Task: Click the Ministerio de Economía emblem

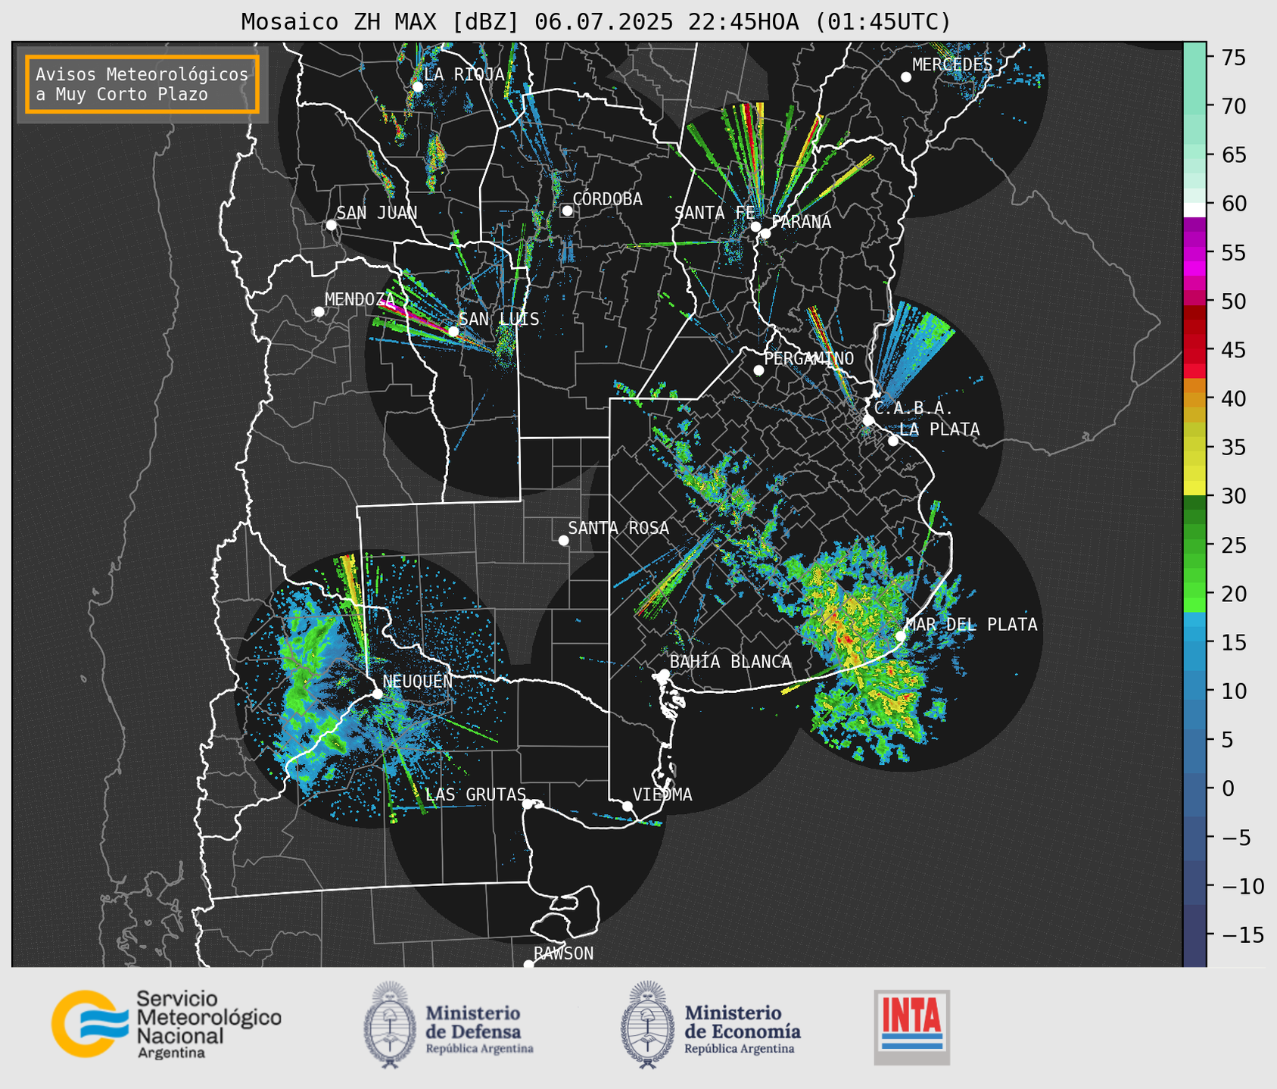Action: [647, 1025]
